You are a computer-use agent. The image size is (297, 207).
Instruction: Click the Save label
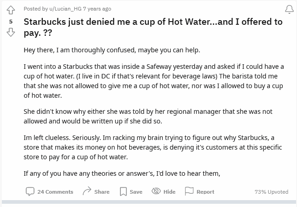coord(136,192)
